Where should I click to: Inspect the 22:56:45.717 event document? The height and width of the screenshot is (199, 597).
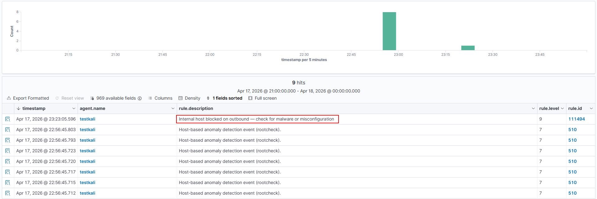[x=8, y=172]
